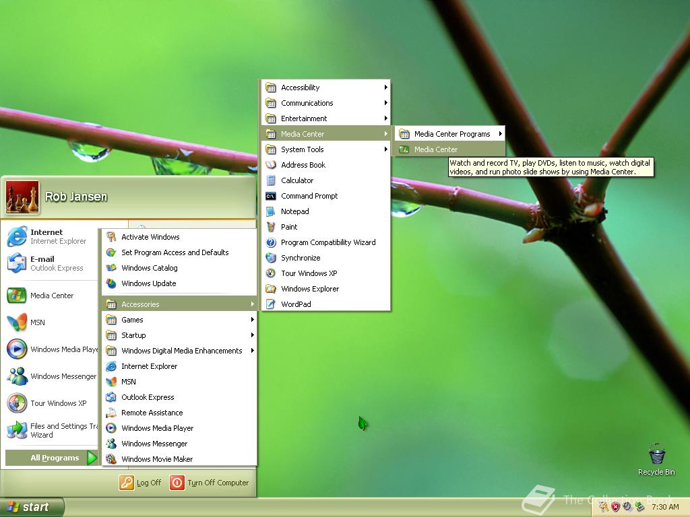Launch Windows Movie Maker

coord(179,459)
